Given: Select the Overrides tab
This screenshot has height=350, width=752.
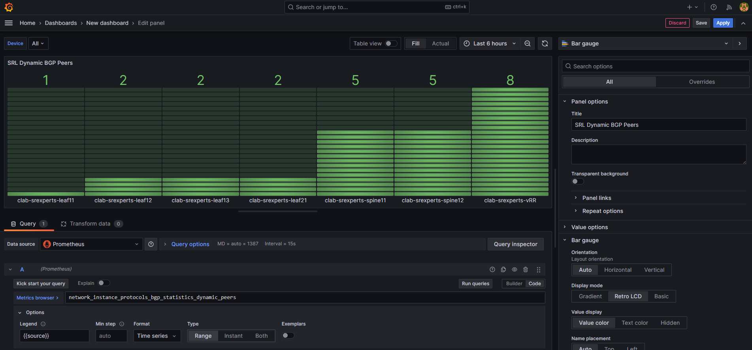Looking at the screenshot, I should 702,82.
